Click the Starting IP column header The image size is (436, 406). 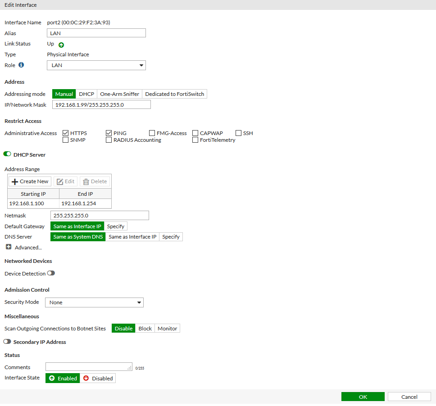[33, 194]
